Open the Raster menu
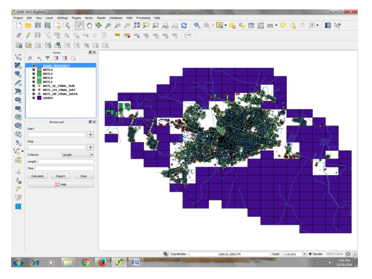The width and height of the screenshot is (372, 279). tap(101, 18)
